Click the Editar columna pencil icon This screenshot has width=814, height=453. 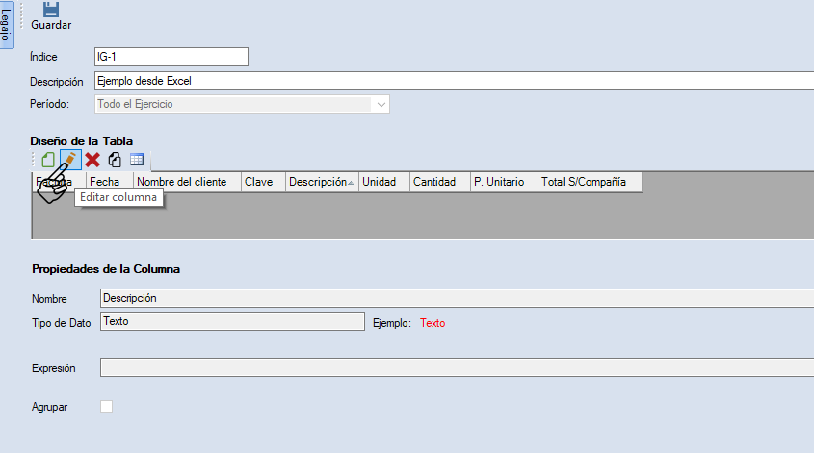pos(70,160)
